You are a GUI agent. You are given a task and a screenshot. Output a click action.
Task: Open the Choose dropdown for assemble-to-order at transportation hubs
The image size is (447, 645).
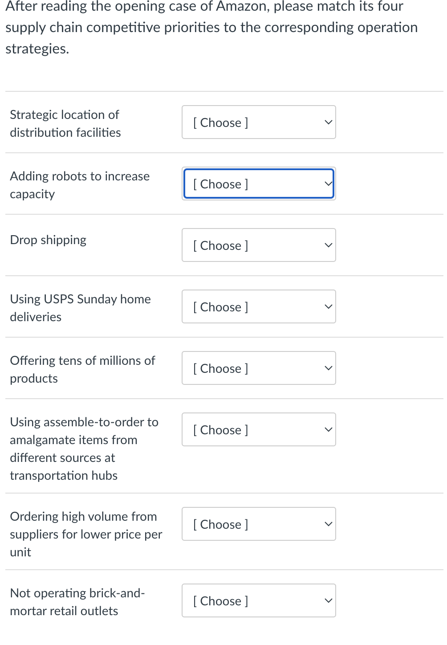(258, 429)
